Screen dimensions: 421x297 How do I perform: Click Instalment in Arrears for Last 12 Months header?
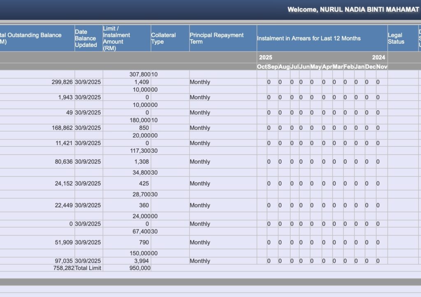308,38
